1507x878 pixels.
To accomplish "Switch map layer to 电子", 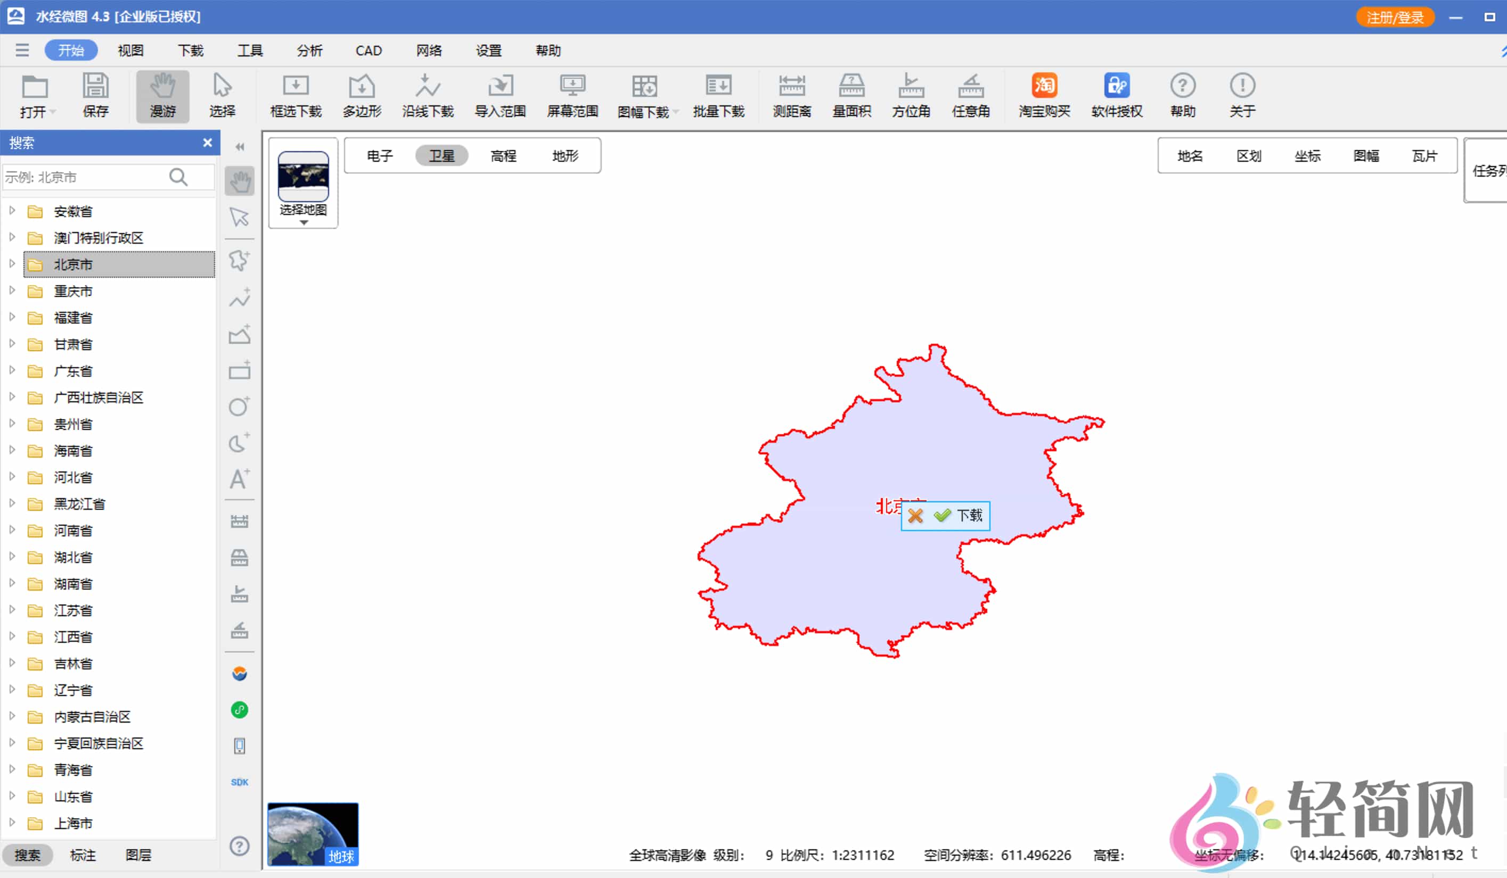I will pyautogui.click(x=381, y=155).
